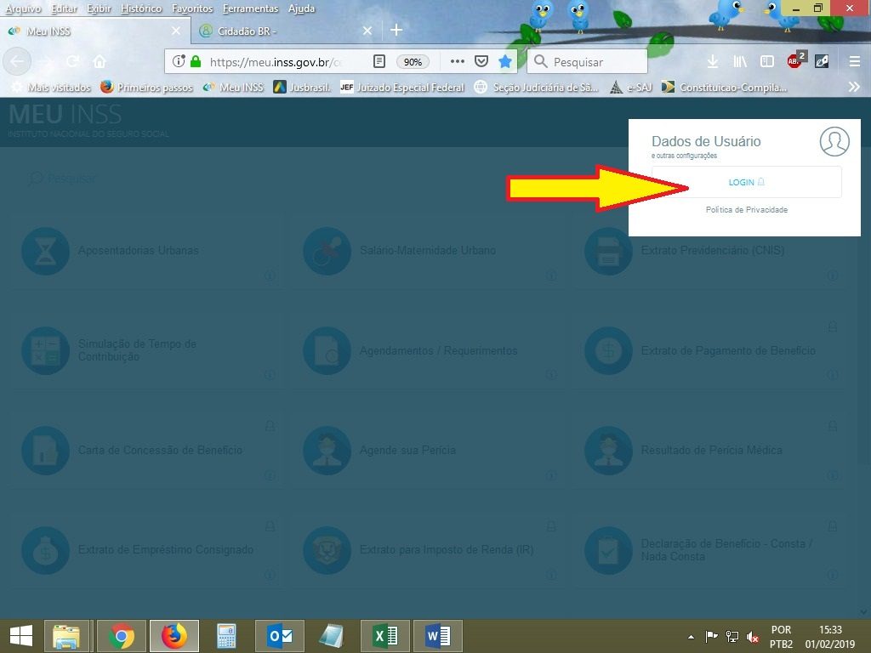The height and width of the screenshot is (653, 871).
Task: Open the Windows Start button
Action: click(x=21, y=636)
